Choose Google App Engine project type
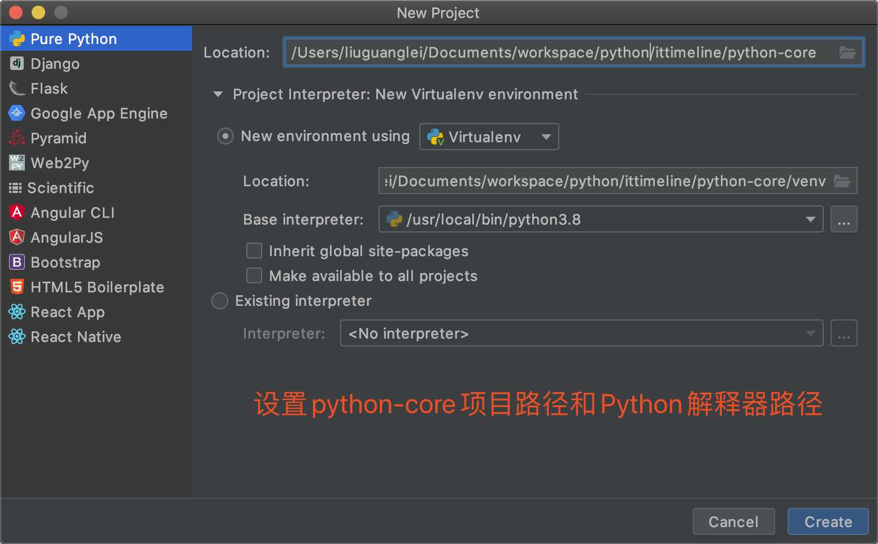 pyautogui.click(x=96, y=113)
